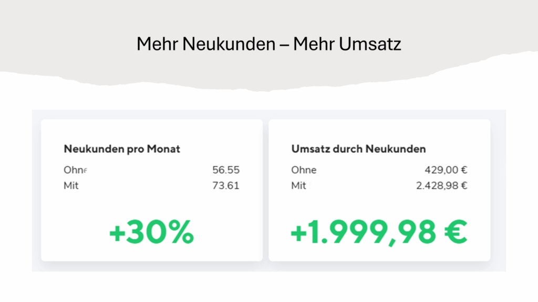Click the dash in the headline
The image size is (538, 302).
click(x=284, y=45)
